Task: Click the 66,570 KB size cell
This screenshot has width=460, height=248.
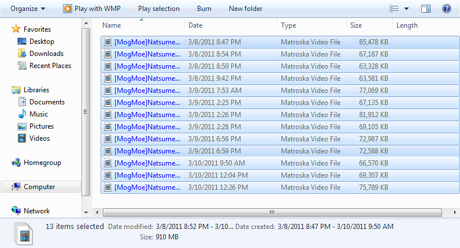Action: click(x=373, y=163)
